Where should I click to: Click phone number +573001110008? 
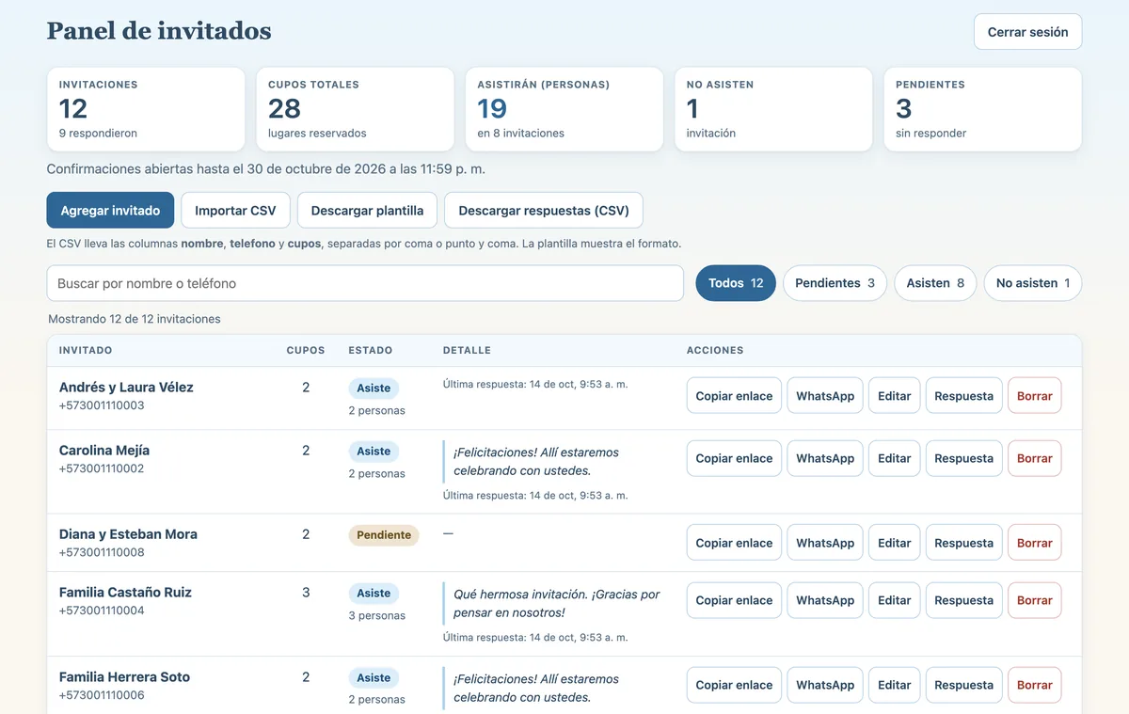(x=102, y=552)
